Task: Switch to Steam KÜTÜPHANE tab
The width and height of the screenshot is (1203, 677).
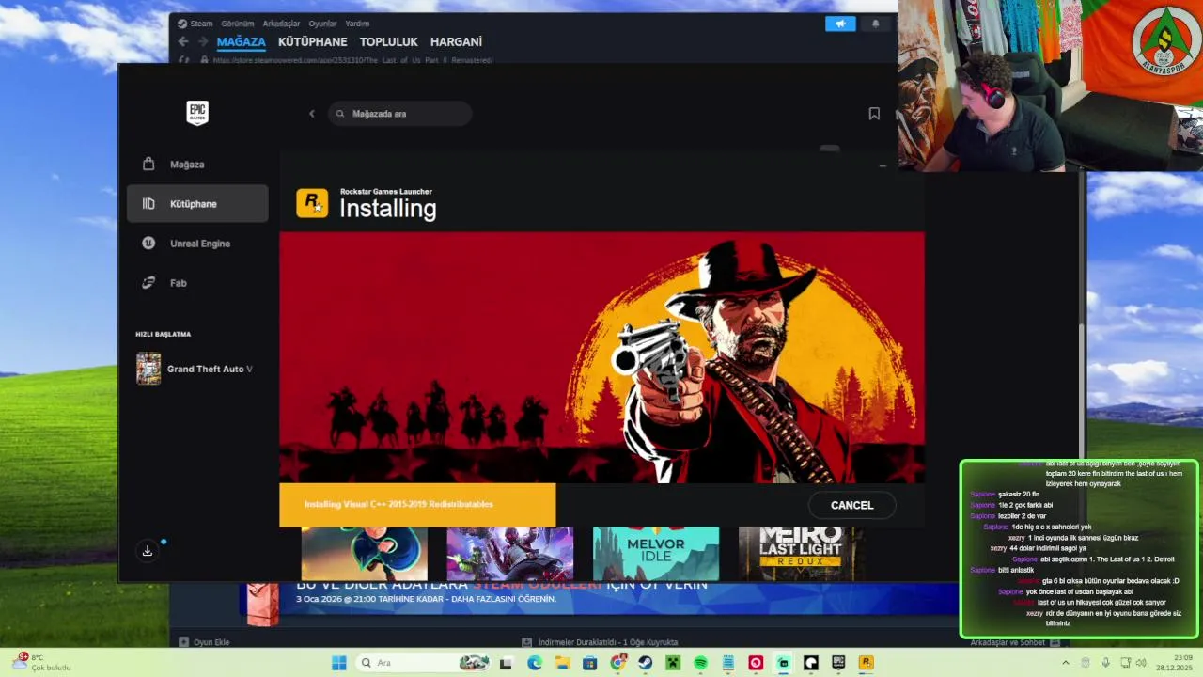Action: 313,41
